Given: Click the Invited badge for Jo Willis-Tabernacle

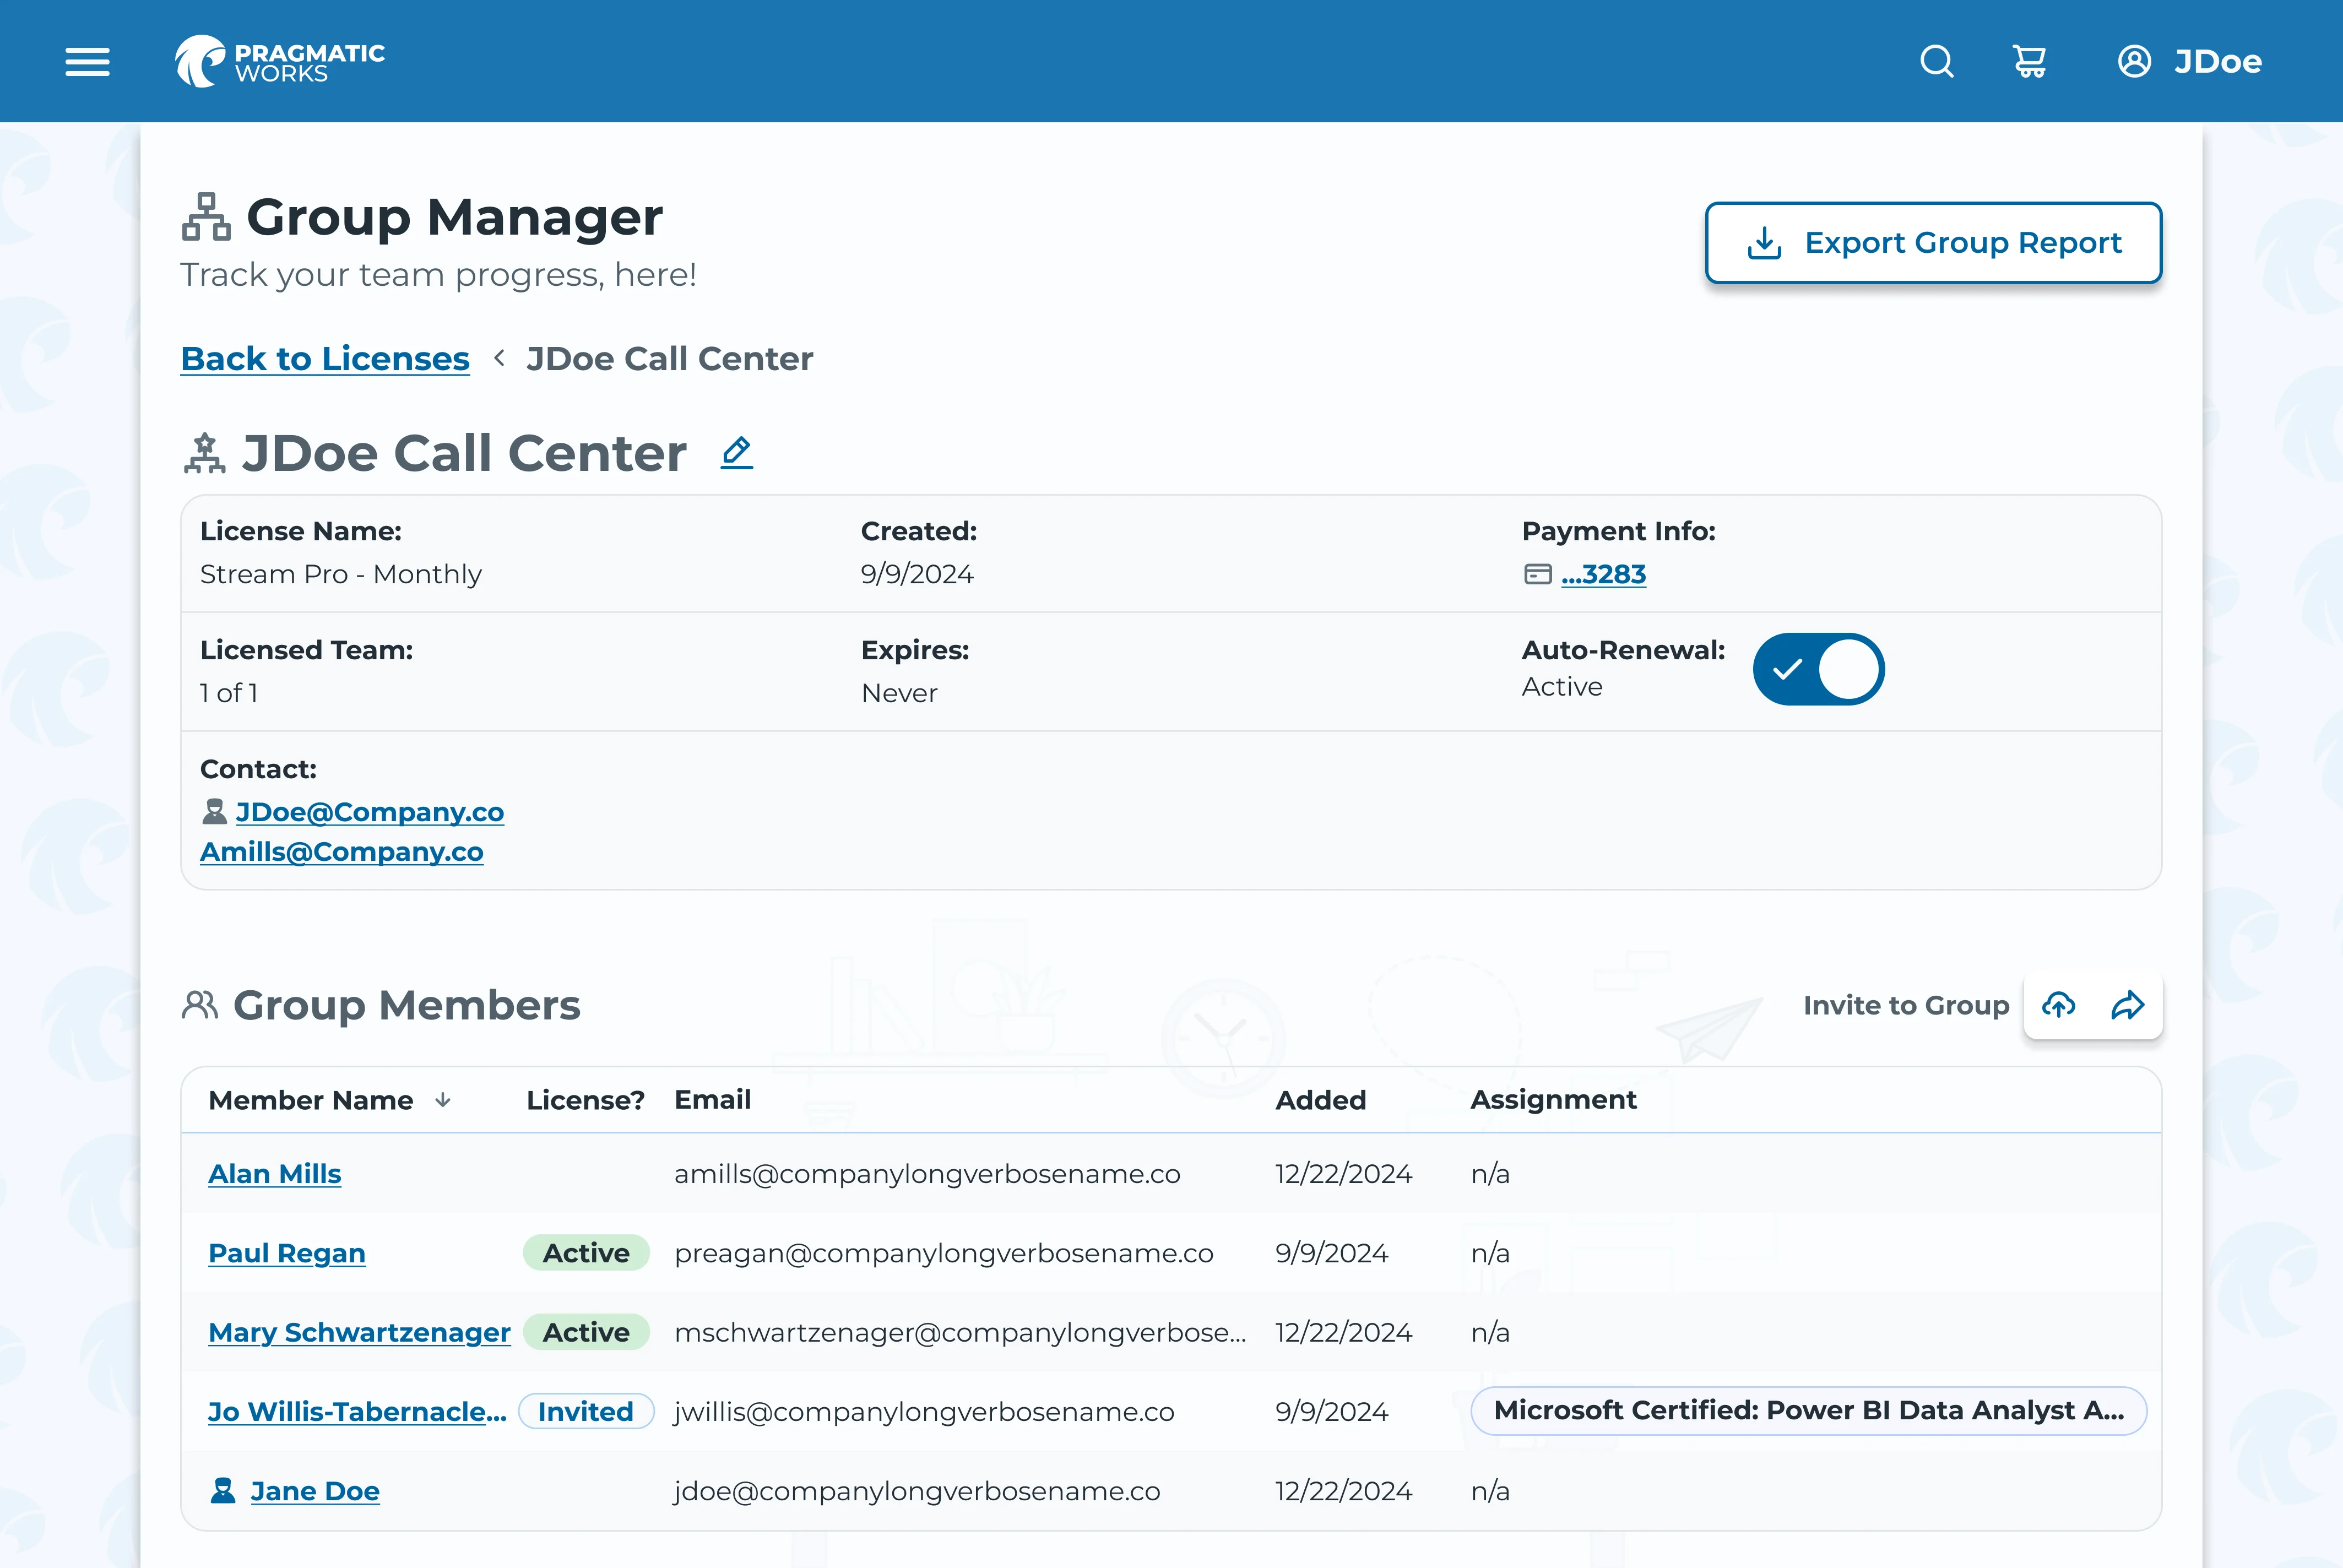Looking at the screenshot, I should tap(586, 1412).
